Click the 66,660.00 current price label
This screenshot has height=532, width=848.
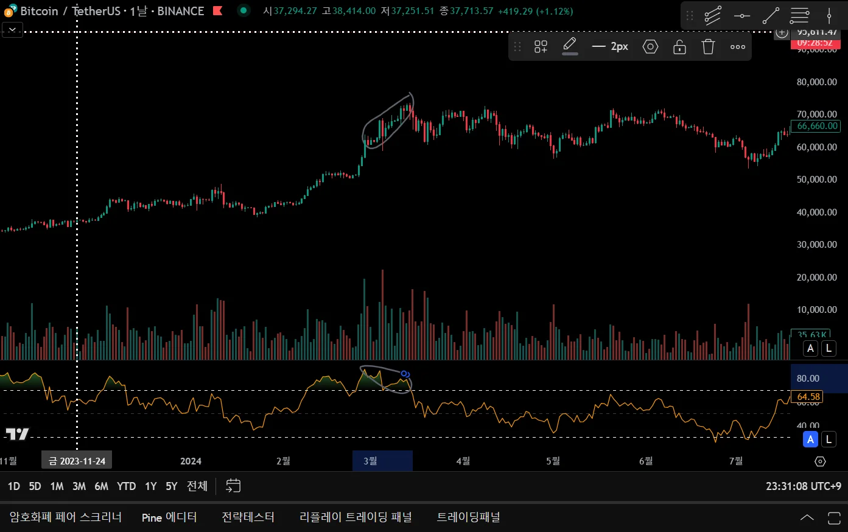click(x=816, y=126)
